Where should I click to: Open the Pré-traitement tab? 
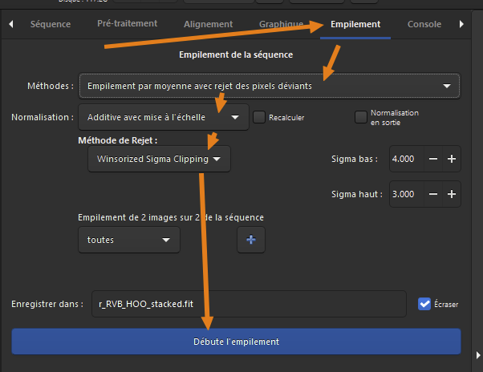pyautogui.click(x=128, y=24)
